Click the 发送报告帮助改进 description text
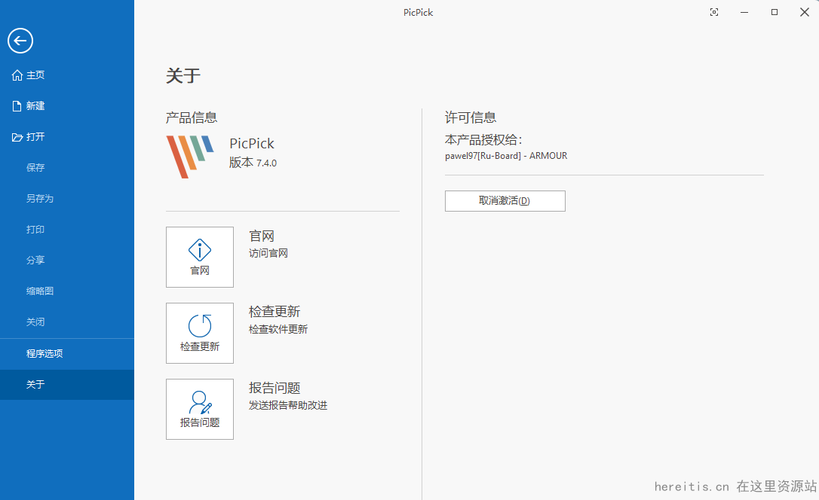Image resolution: width=819 pixels, height=500 pixels. 288,406
